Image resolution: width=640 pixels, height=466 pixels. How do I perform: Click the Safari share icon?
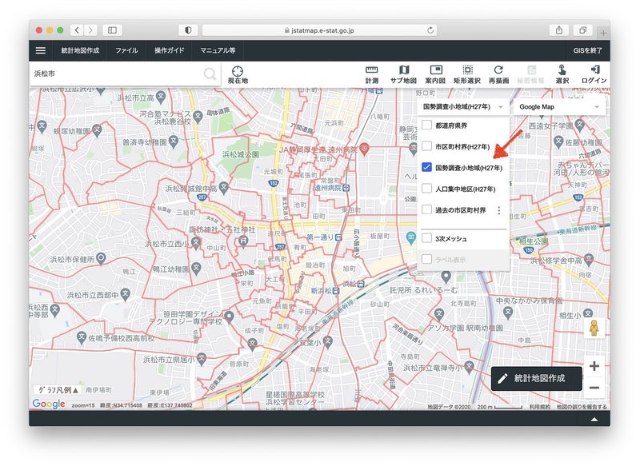click(x=559, y=30)
